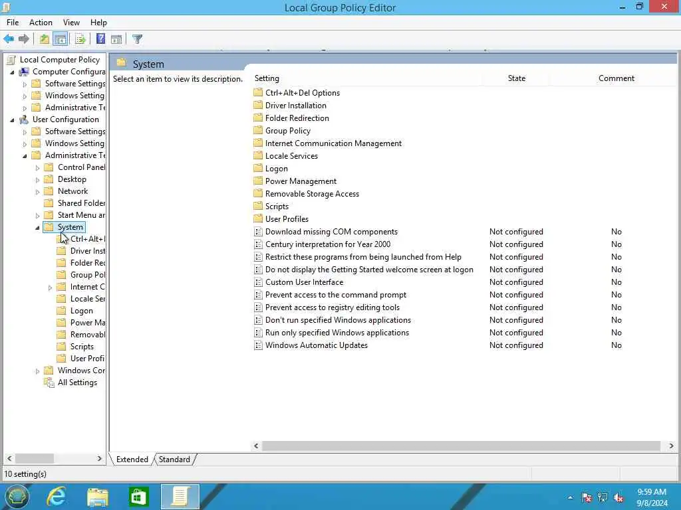Open the Windows Start button
The width and height of the screenshot is (681, 510).
tap(17, 497)
